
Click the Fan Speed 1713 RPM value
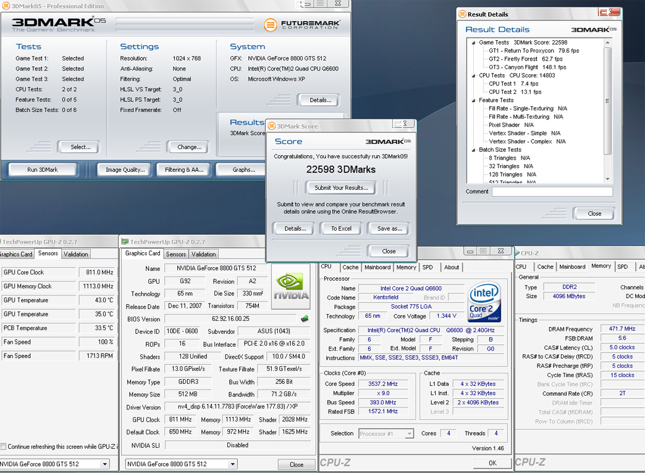[x=97, y=356]
